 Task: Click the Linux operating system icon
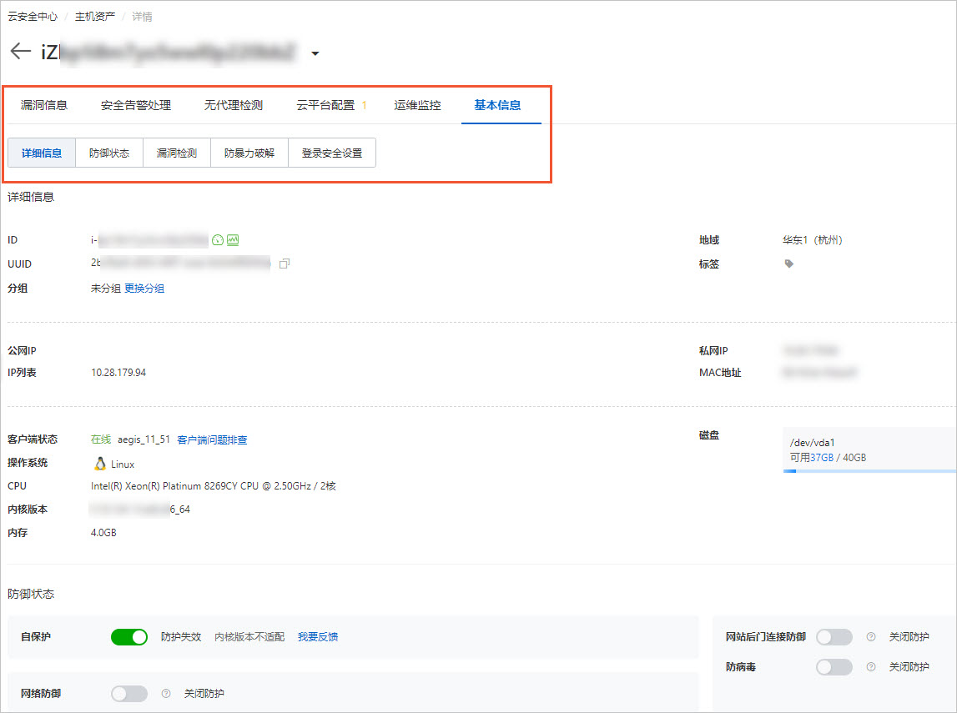point(98,463)
